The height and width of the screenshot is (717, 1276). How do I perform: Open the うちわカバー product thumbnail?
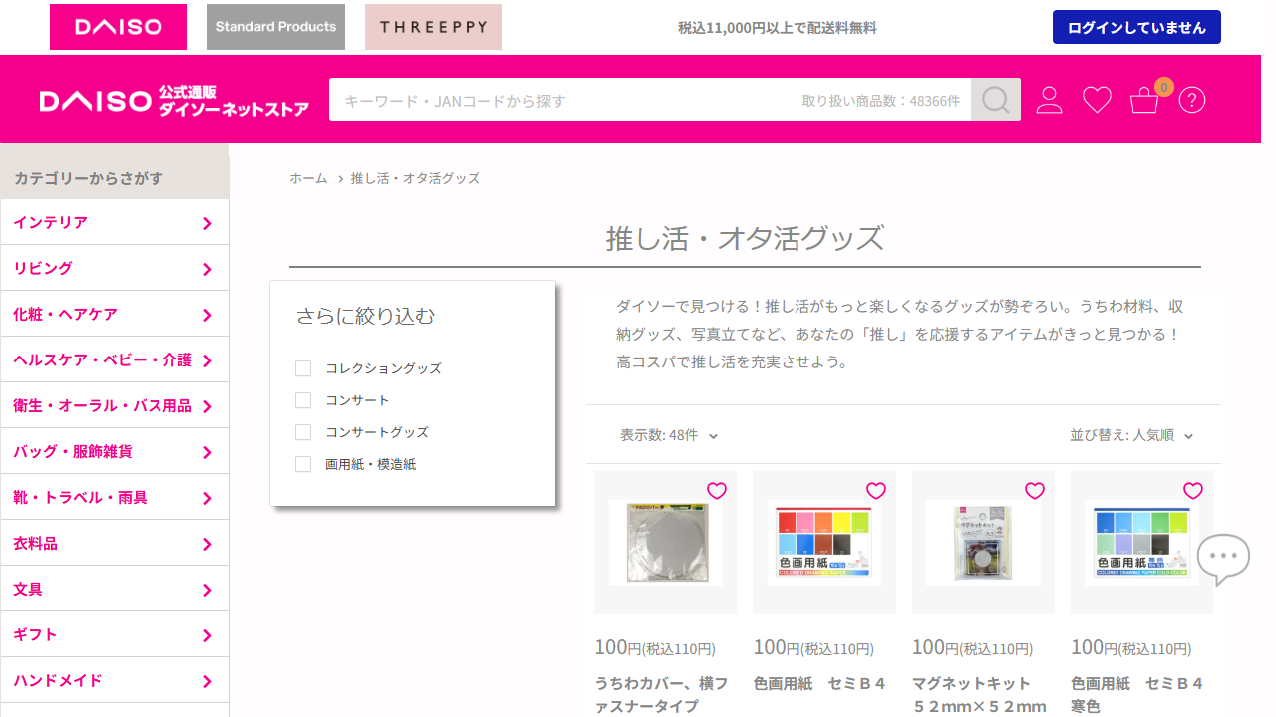coord(665,543)
